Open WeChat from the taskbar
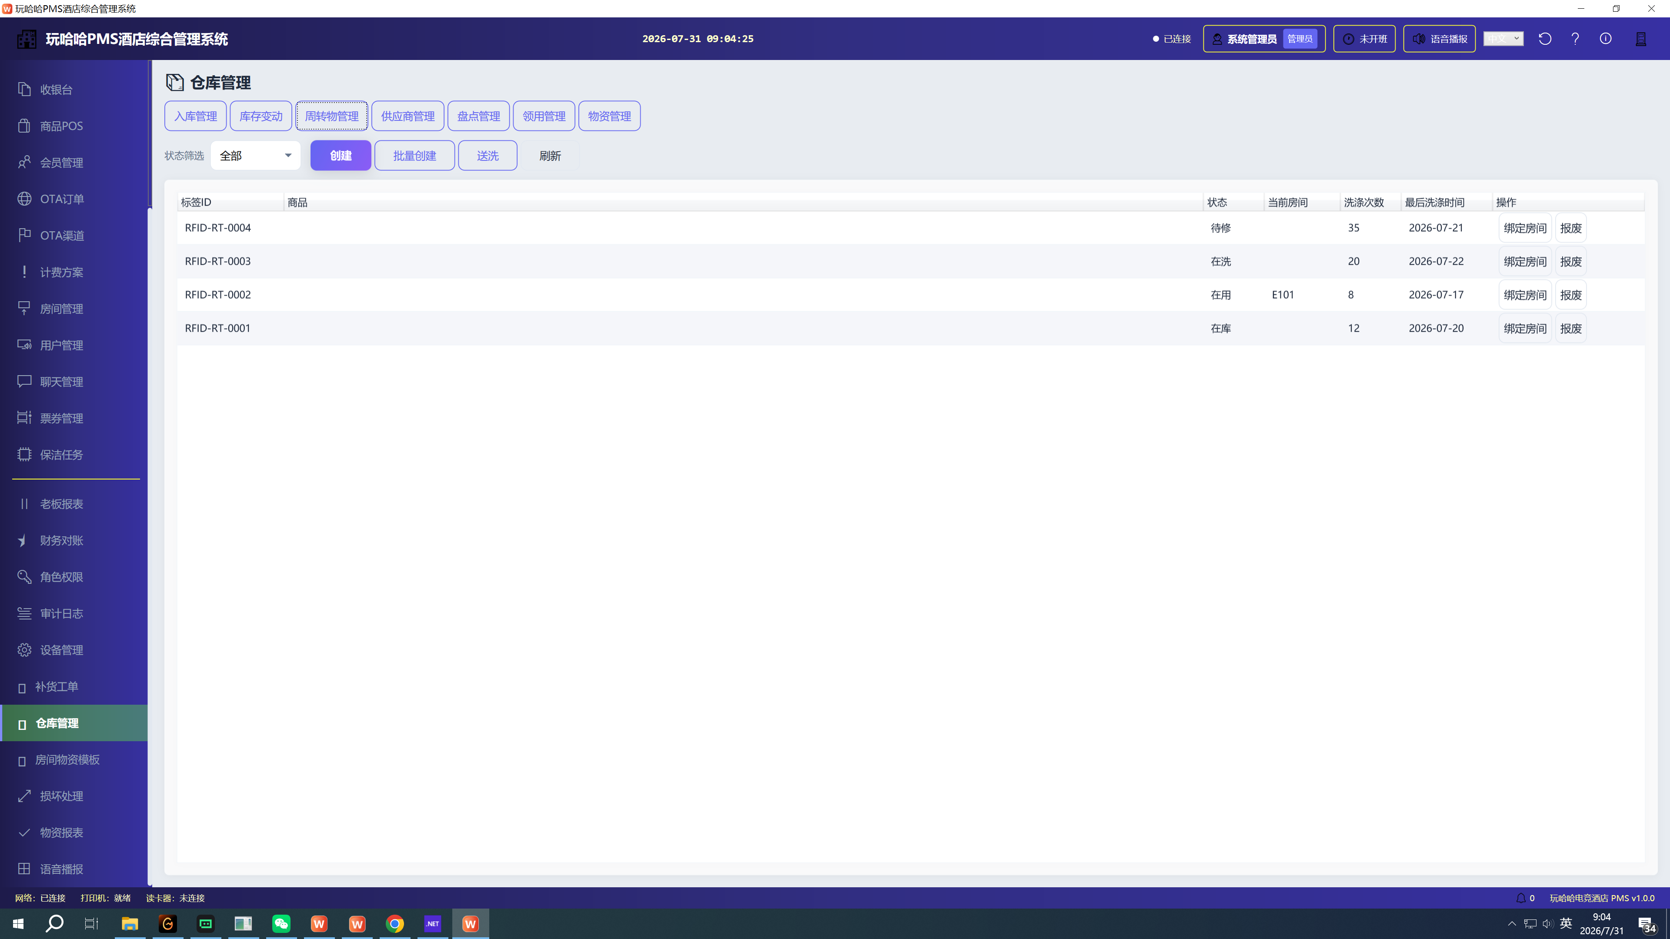 click(x=281, y=923)
